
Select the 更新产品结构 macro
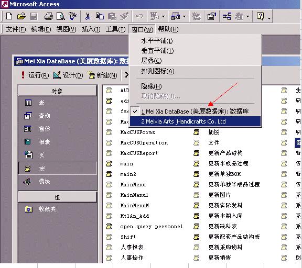point(225,153)
